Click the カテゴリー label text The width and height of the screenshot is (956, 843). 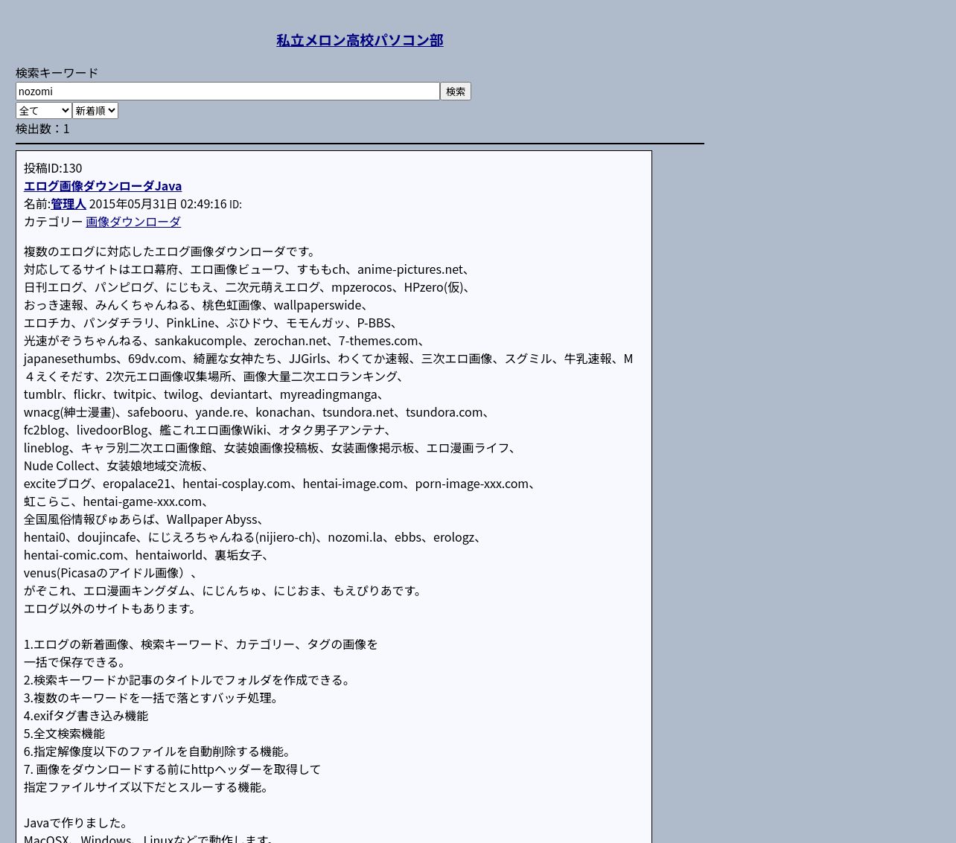click(53, 222)
